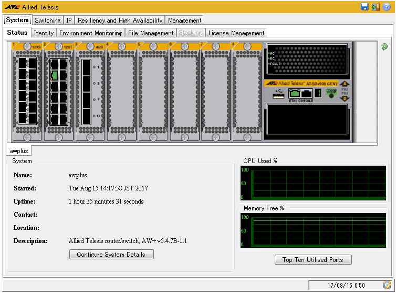Click the logout door icon
The image size is (396, 293).
pyautogui.click(x=376, y=7)
